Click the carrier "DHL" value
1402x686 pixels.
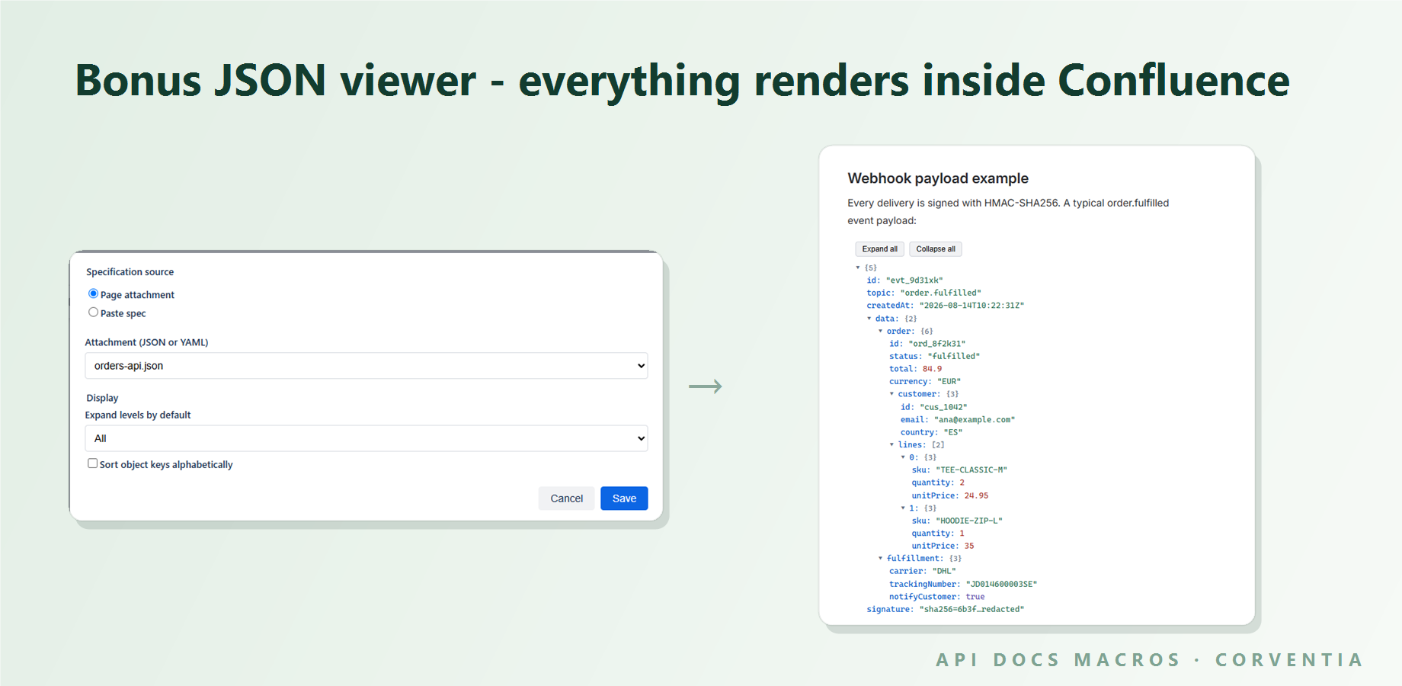[x=944, y=571]
